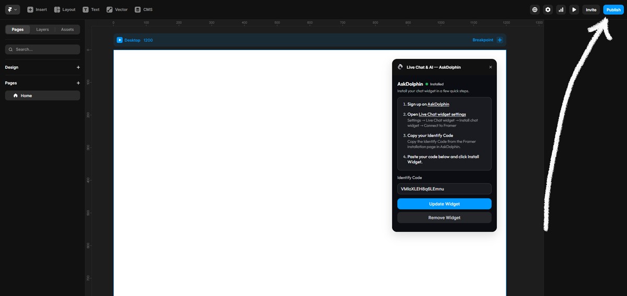The image size is (627, 296).
Task: Click the Breakpoint label
Action: coord(483,40)
